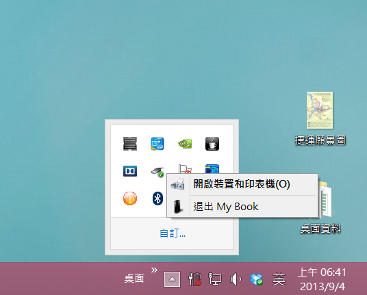Click the dark grid tray icon
367x295 pixels.
tap(130, 144)
